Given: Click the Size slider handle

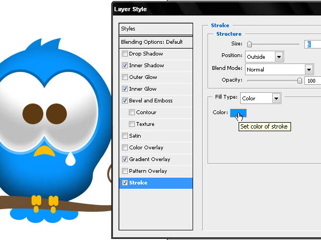Looking at the screenshot, I should click(x=249, y=44).
